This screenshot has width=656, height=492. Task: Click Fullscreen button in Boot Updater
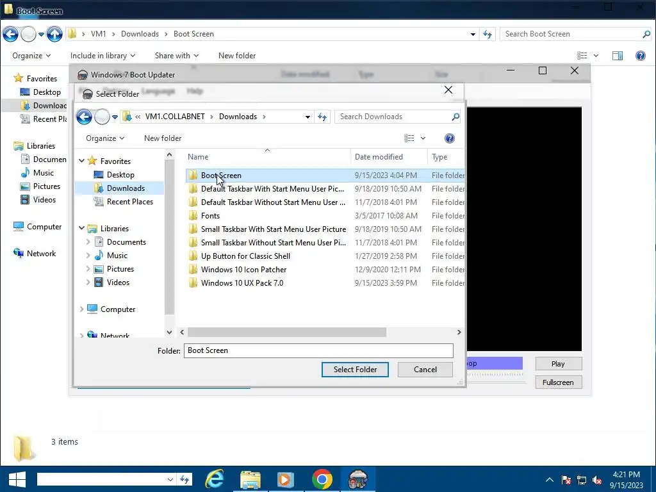(x=558, y=382)
